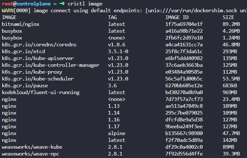
Task: Click image ID 9beeba249f3ee
Action: click(x=184, y=126)
